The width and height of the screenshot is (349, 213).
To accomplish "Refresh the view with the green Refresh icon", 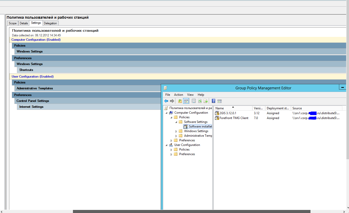I will tap(200, 101).
